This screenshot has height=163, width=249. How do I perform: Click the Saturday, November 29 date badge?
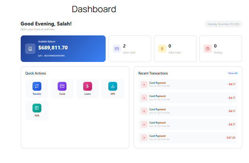coord(223,24)
